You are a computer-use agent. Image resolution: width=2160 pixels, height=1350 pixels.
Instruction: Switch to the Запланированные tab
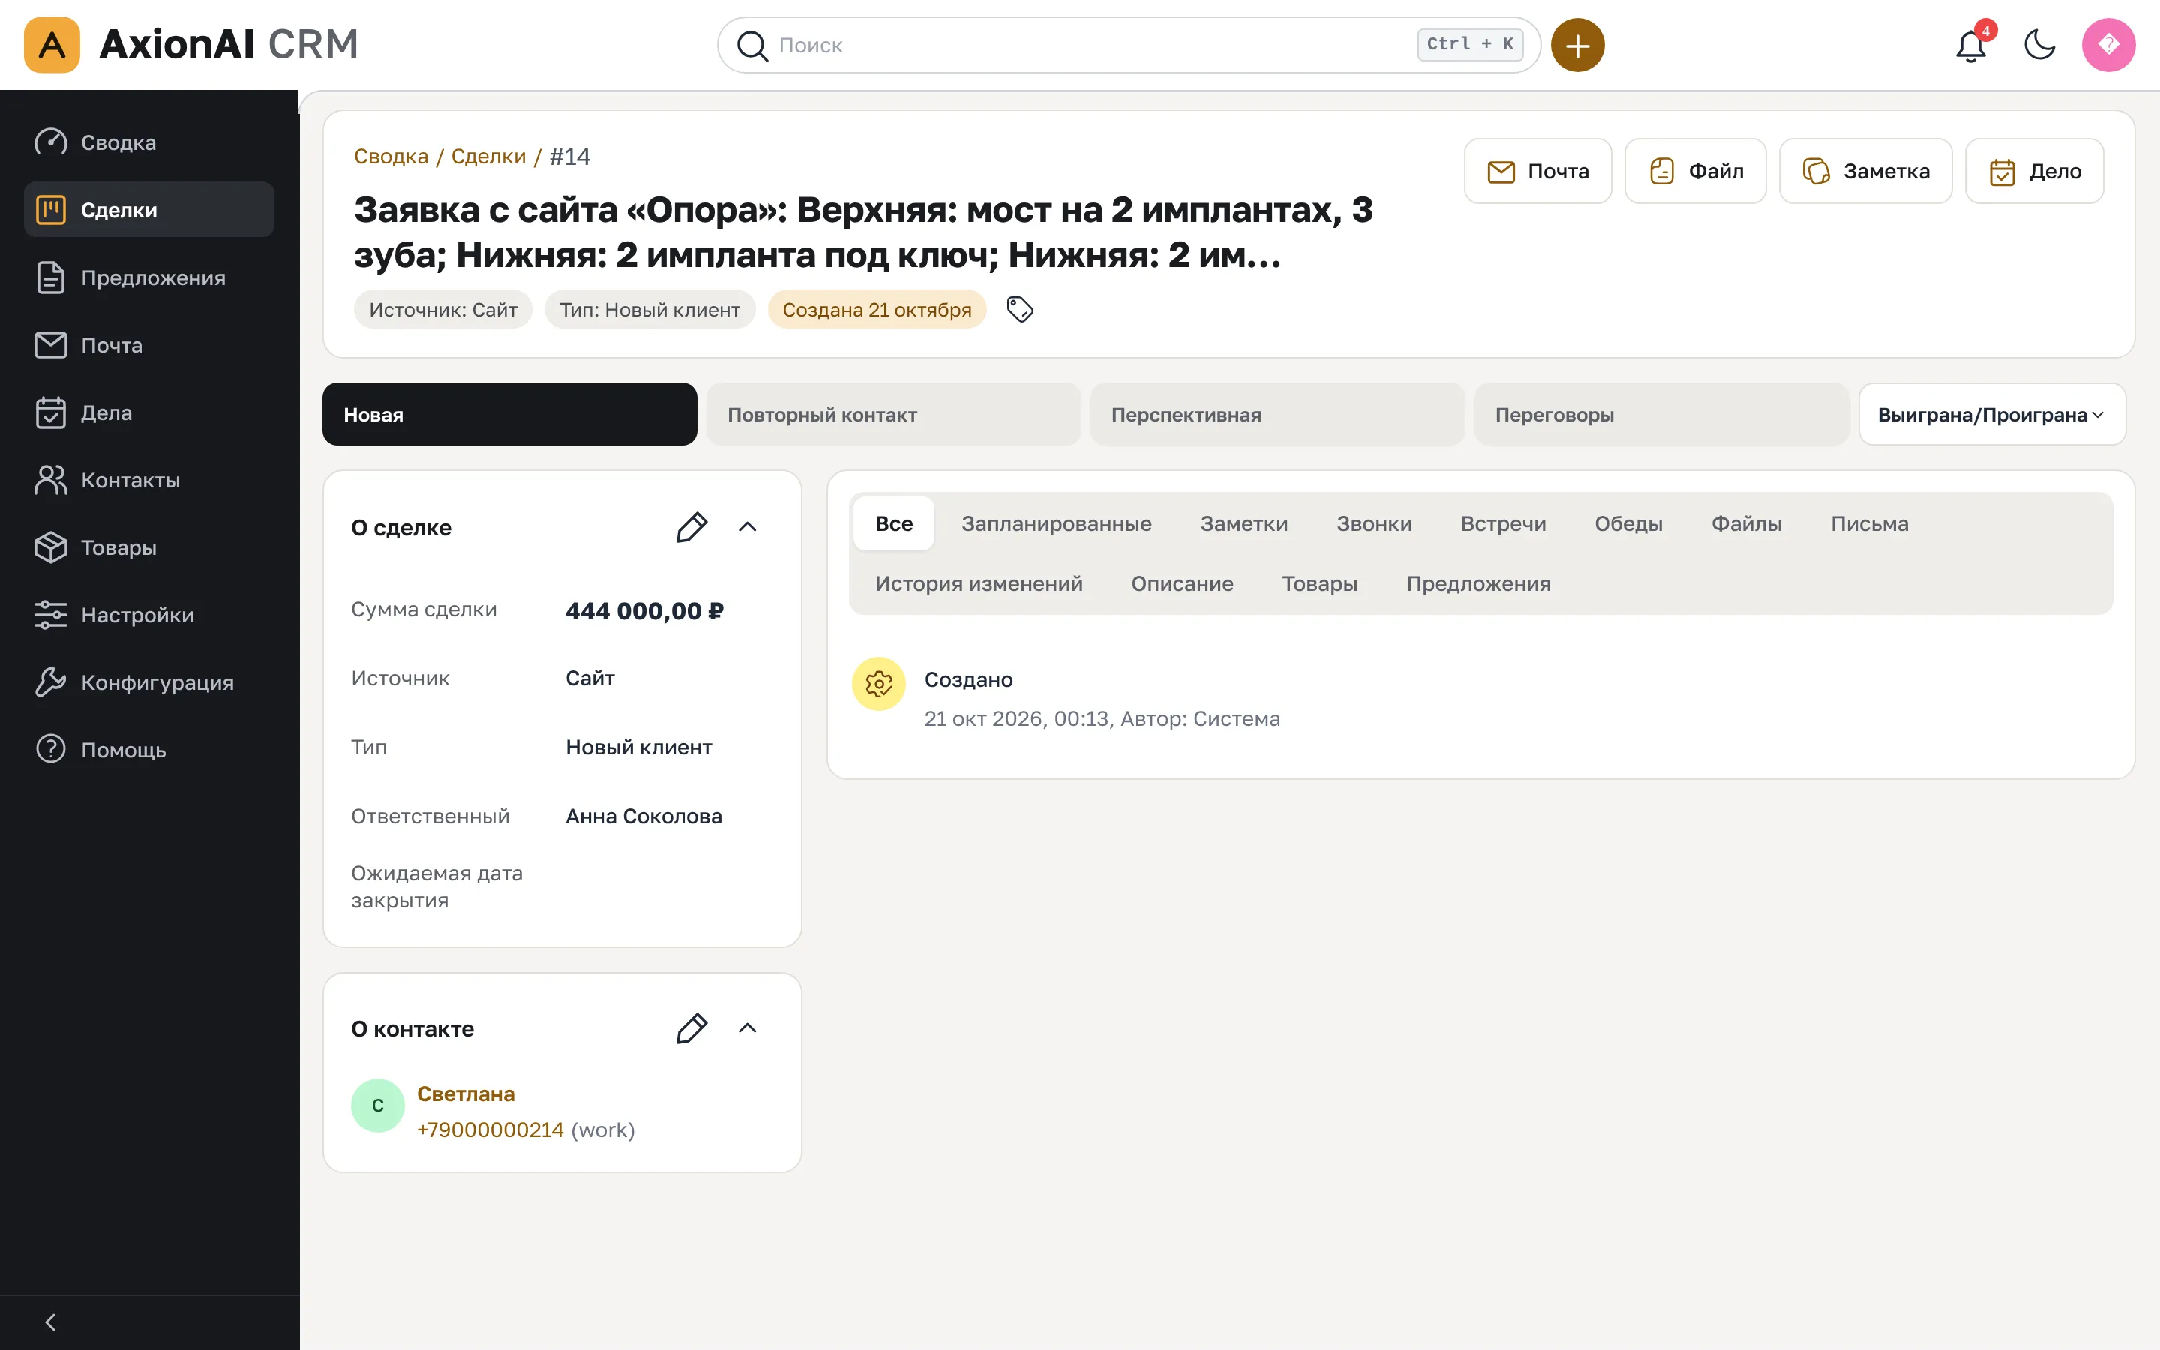(1056, 524)
